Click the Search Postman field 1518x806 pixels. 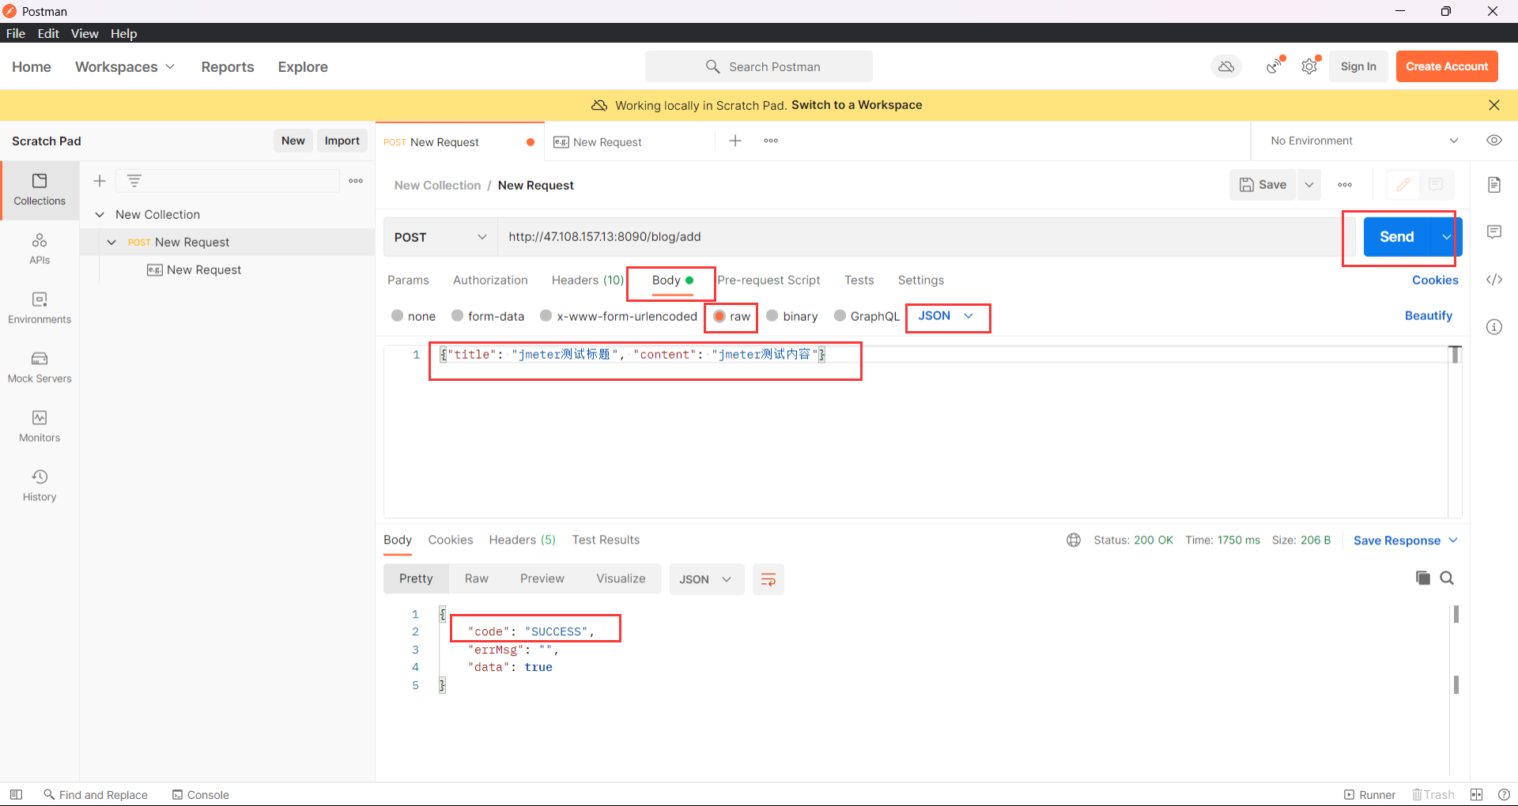759,66
